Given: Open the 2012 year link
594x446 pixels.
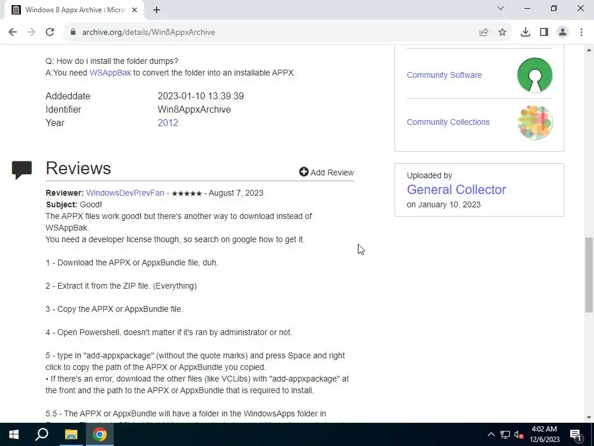Looking at the screenshot, I should (168, 123).
